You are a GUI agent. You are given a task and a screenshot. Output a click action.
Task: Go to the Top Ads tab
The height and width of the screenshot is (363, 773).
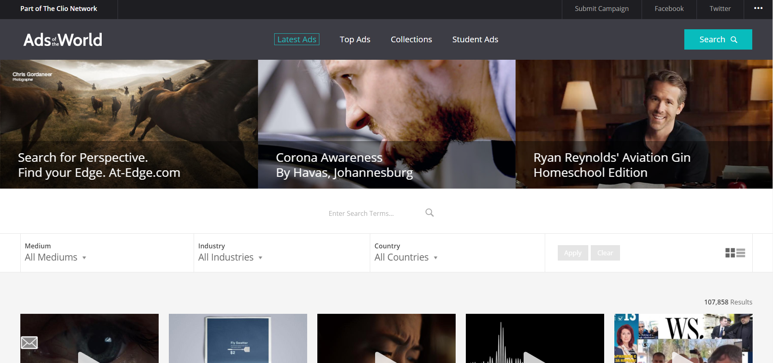[x=355, y=39]
